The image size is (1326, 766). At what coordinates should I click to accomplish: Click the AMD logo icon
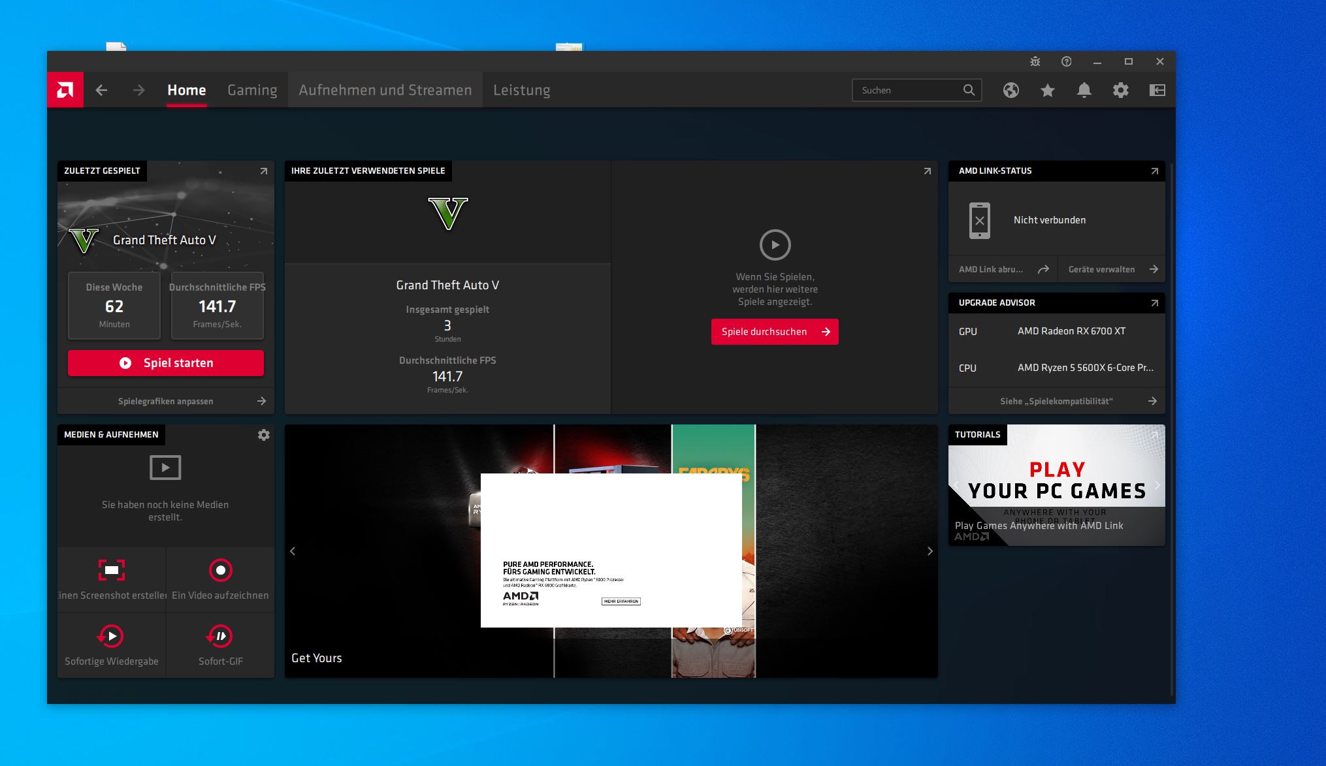pyautogui.click(x=65, y=90)
